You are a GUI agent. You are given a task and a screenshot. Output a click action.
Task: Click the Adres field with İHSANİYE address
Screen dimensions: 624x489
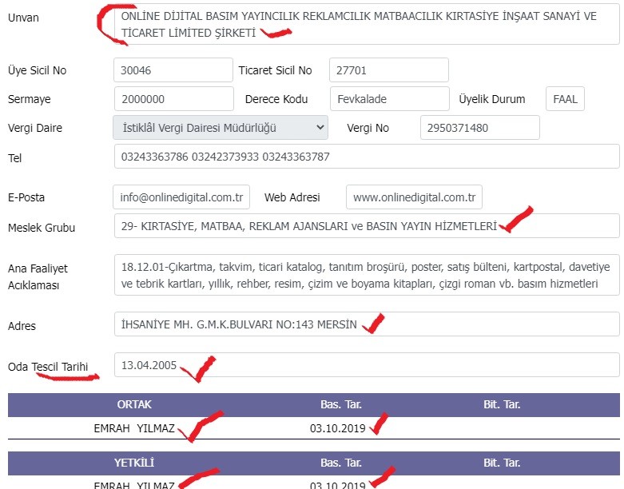366,324
